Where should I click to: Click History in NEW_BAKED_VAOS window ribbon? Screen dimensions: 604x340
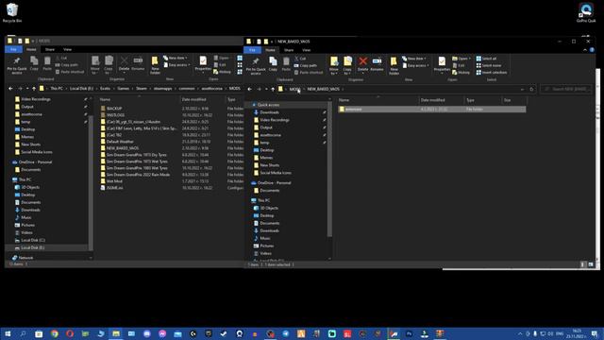461,73
